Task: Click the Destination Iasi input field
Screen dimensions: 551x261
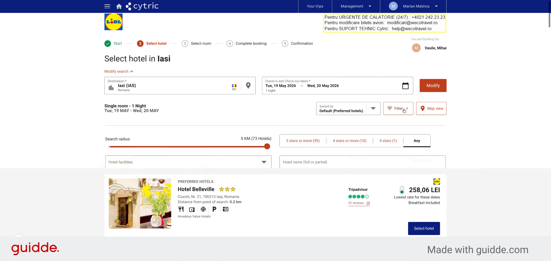Action: click(x=180, y=86)
